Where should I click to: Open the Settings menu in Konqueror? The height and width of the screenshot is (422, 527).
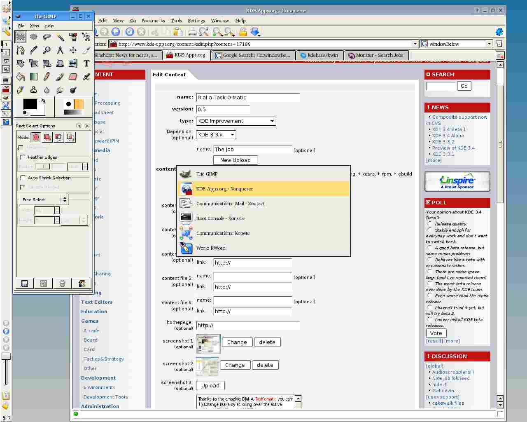pos(196,21)
